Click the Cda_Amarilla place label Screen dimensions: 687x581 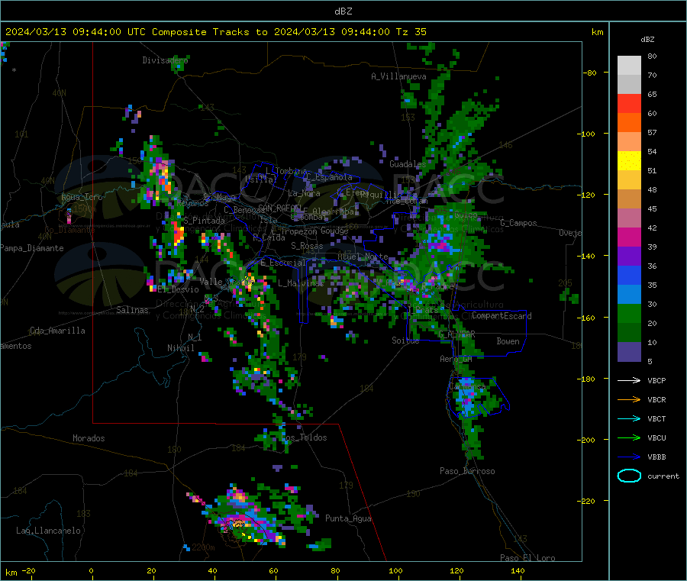pos(57,331)
